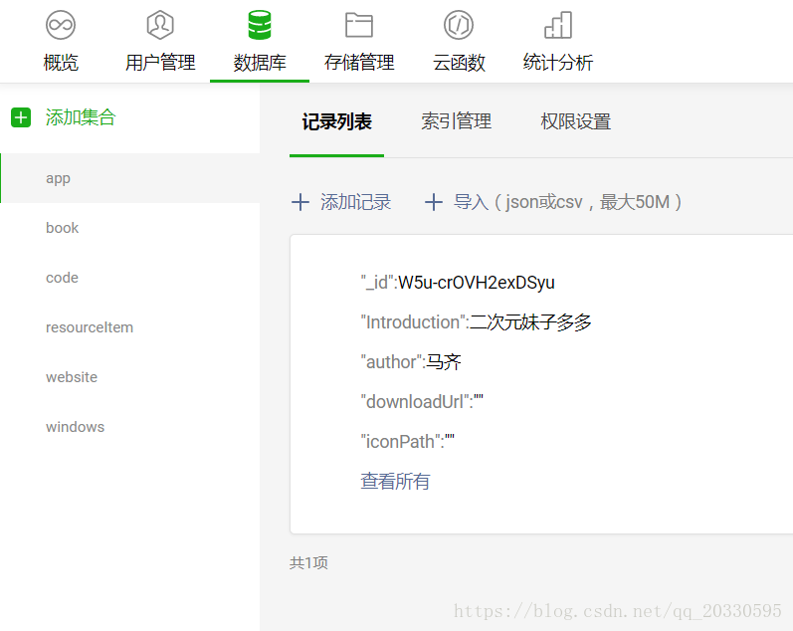This screenshot has width=793, height=631.
Task: Open the 用户管理 menu label
Action: [160, 63]
